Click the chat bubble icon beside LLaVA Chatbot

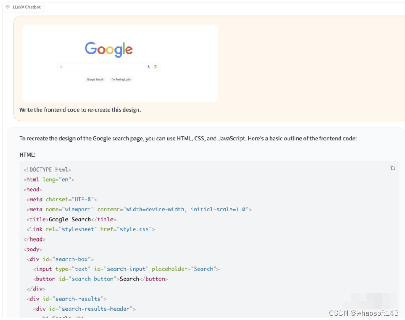click(x=7, y=7)
